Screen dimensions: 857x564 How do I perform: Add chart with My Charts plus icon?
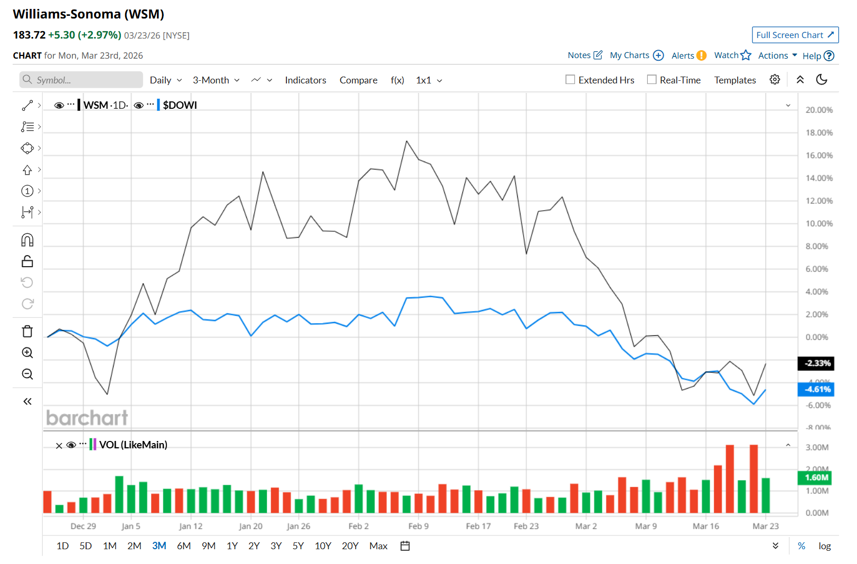click(x=658, y=55)
